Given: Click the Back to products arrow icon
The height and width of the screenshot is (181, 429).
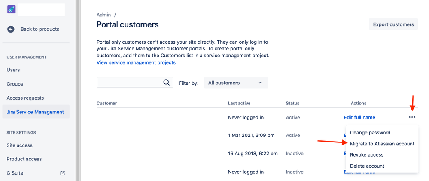Looking at the screenshot, I should pyautogui.click(x=11, y=29).
